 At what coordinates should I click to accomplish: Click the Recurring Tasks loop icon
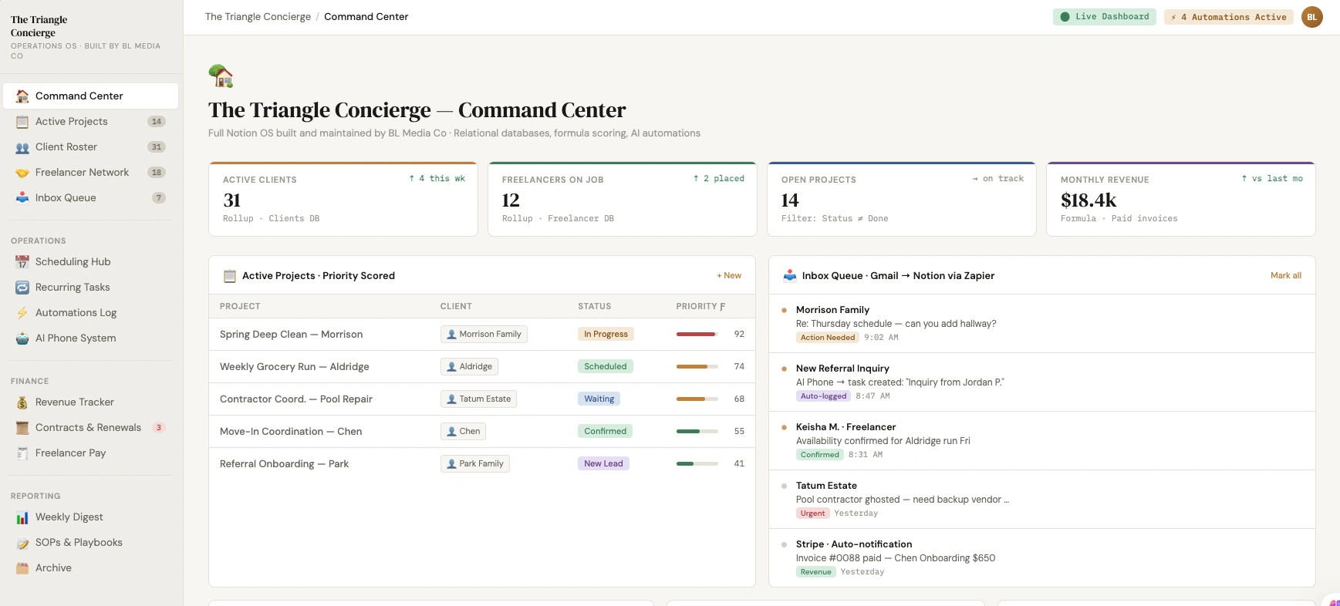pyautogui.click(x=22, y=288)
